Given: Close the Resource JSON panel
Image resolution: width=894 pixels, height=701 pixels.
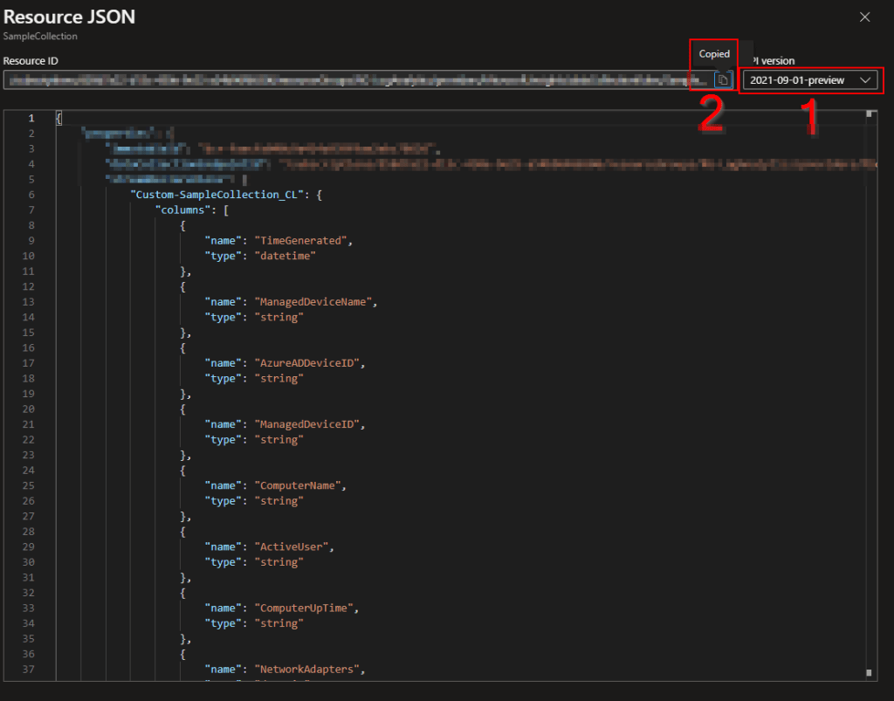Looking at the screenshot, I should click(864, 17).
